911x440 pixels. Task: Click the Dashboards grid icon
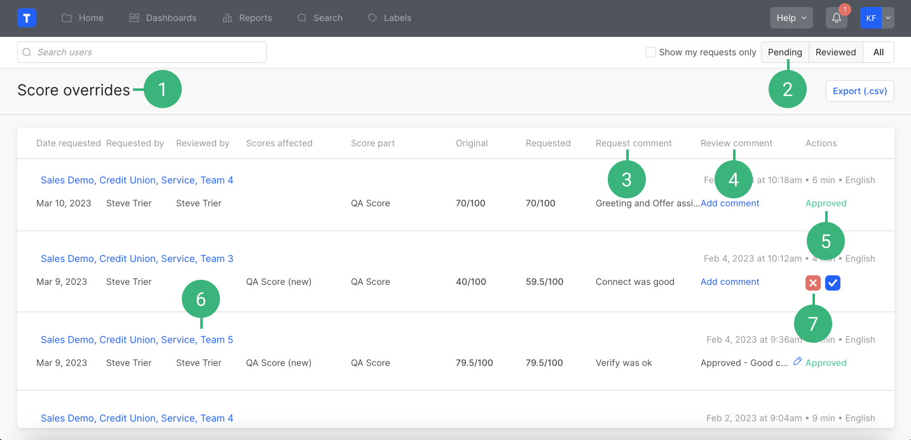[134, 18]
